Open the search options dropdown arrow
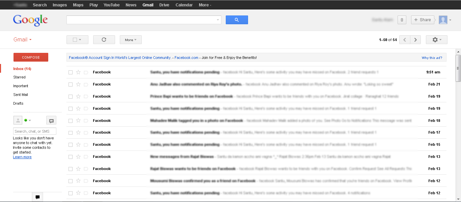Image resolution: width=461 pixels, height=202 pixels. pyautogui.click(x=218, y=20)
